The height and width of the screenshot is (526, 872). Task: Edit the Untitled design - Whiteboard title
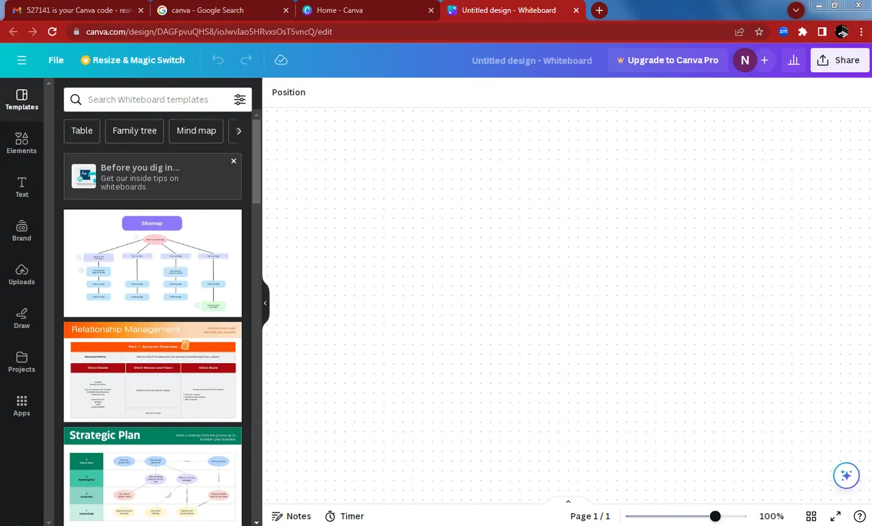(532, 60)
